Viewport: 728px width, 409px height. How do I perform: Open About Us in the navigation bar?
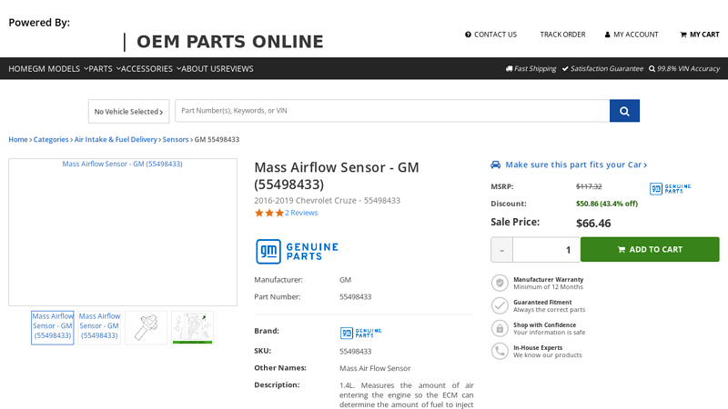click(x=199, y=69)
